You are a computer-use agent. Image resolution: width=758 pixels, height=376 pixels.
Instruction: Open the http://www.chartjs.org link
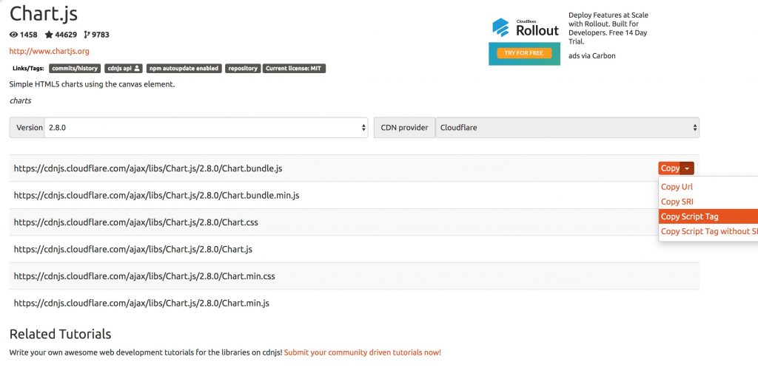pos(49,51)
